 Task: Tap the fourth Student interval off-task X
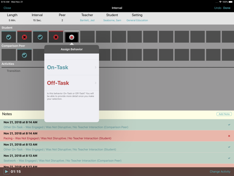56,37
